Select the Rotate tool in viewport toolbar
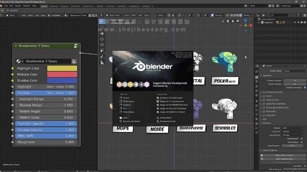Screen dimensions: 307x172 [x=102, y=45]
